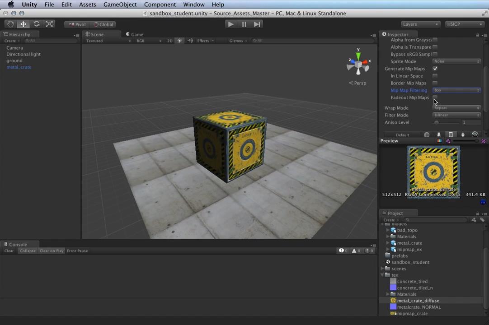Open the Layers dropdown
Image resolution: width=489 pixels, height=325 pixels.
pos(420,24)
